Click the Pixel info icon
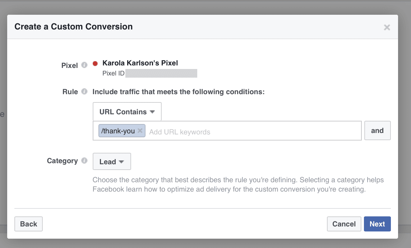Viewport: 411px width, 248px height. (x=84, y=65)
